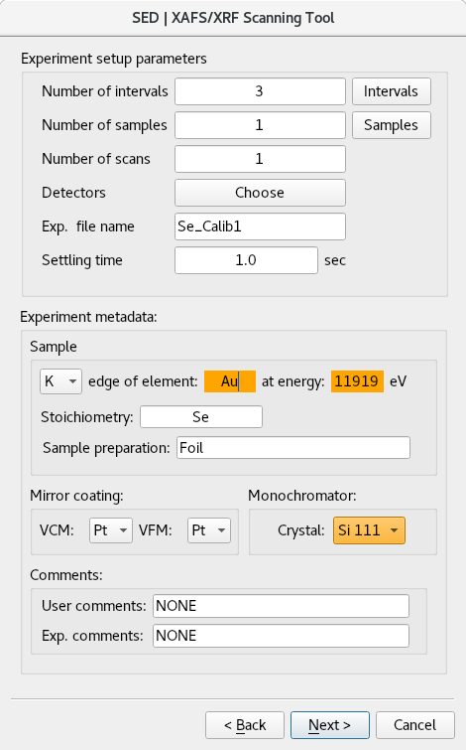Expand the K edge dropdown
466x750 pixels.
[60, 381]
